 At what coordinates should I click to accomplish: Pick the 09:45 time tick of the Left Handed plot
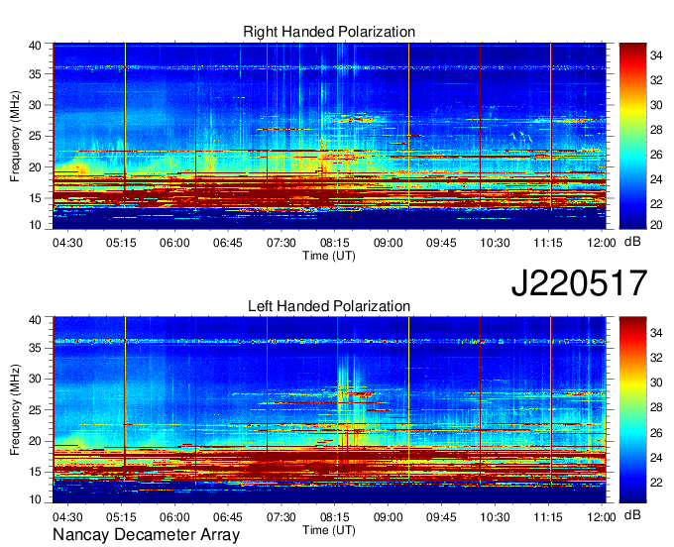coord(441,517)
